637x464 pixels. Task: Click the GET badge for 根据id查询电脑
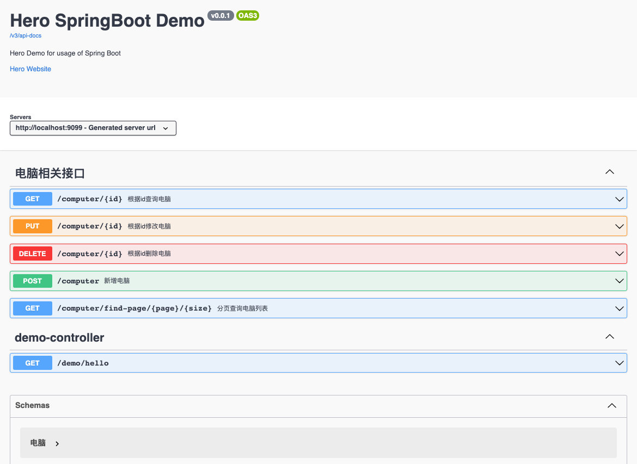point(33,199)
